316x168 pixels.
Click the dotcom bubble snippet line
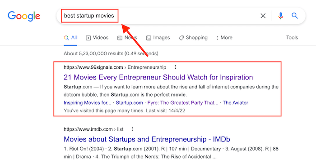[125, 95]
